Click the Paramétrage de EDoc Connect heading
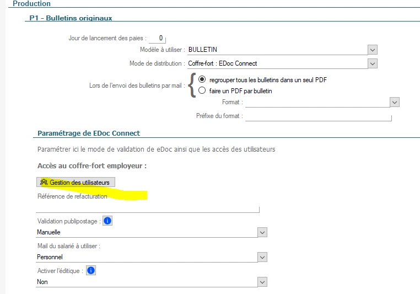The height and width of the screenshot is (294, 420). point(89,133)
